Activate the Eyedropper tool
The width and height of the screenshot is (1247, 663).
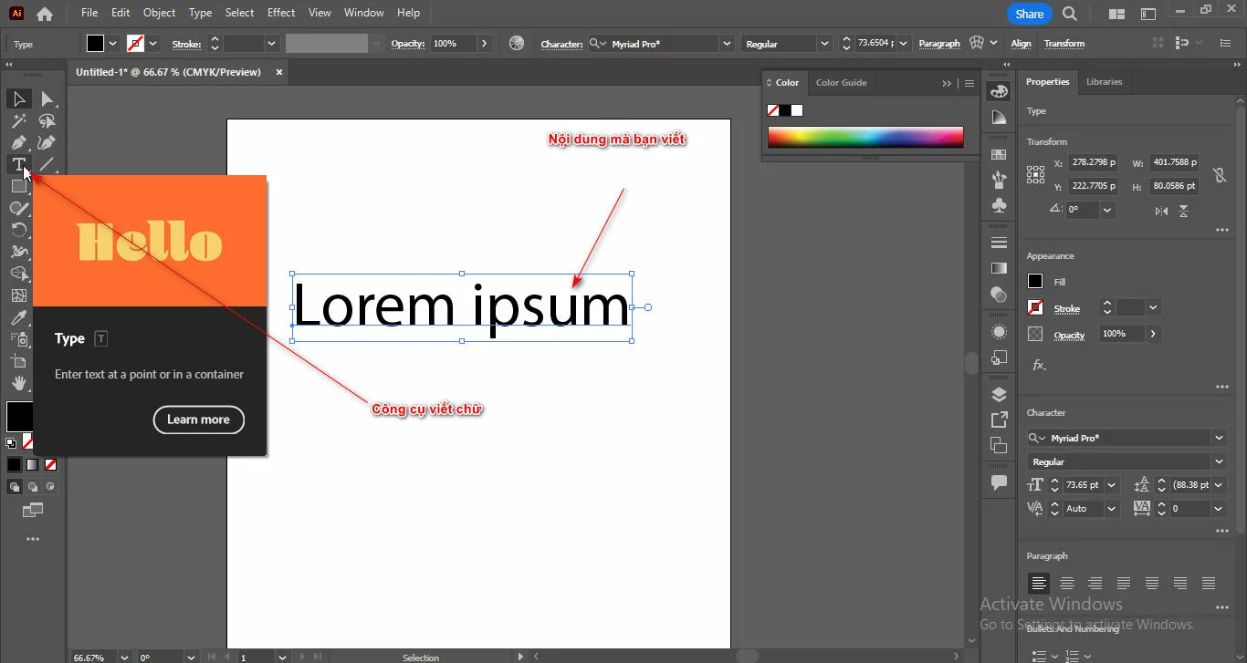coord(18,317)
